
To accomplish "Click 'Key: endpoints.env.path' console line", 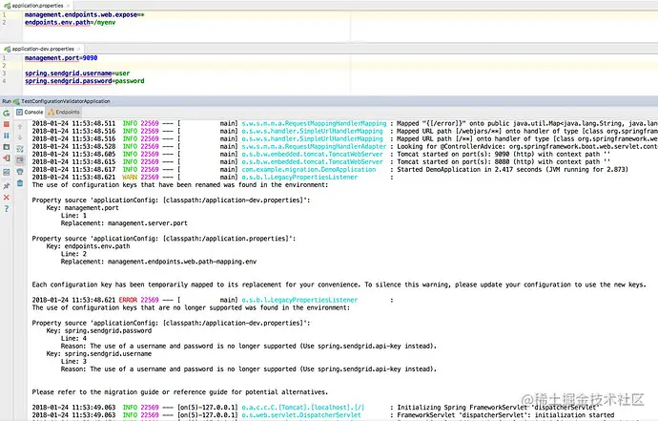I will [88, 246].
